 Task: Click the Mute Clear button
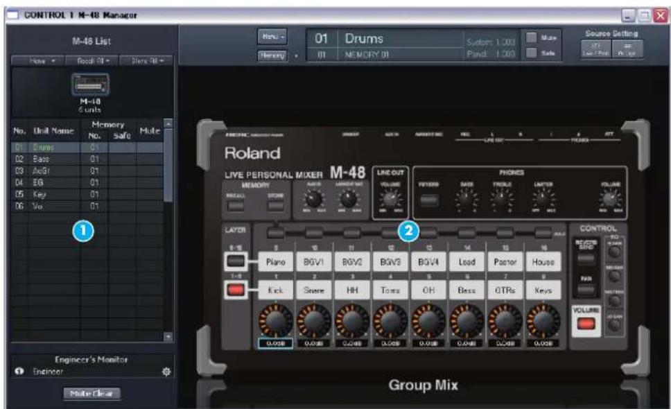click(x=92, y=393)
